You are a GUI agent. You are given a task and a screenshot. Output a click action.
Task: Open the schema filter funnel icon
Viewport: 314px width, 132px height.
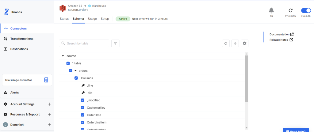pyautogui.click(x=115, y=43)
